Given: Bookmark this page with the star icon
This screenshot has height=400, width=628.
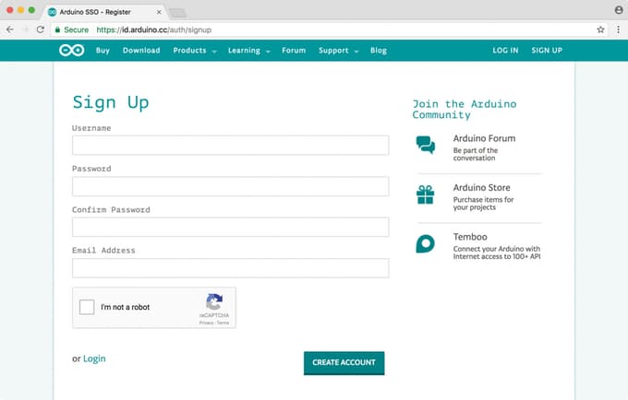Looking at the screenshot, I should [x=600, y=29].
